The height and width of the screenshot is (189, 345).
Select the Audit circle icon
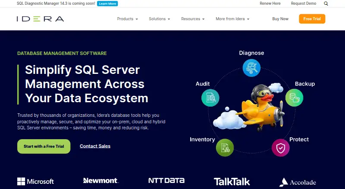tap(210, 98)
